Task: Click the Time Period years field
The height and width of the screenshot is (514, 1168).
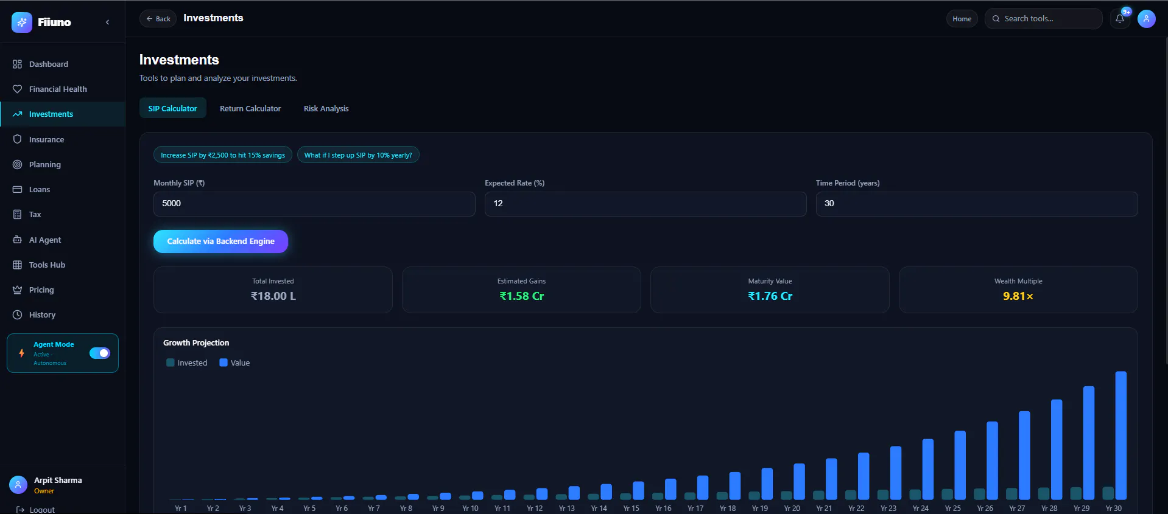Action: tap(977, 204)
